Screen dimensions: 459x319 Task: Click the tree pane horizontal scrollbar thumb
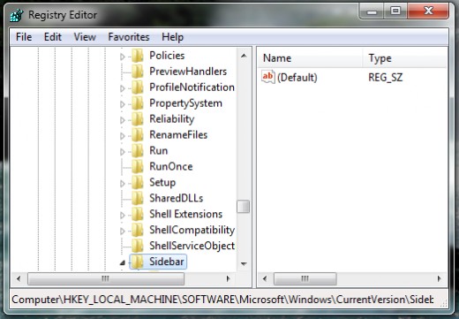click(106, 278)
